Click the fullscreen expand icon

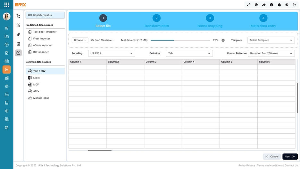pyautogui.click(x=248, y=5)
